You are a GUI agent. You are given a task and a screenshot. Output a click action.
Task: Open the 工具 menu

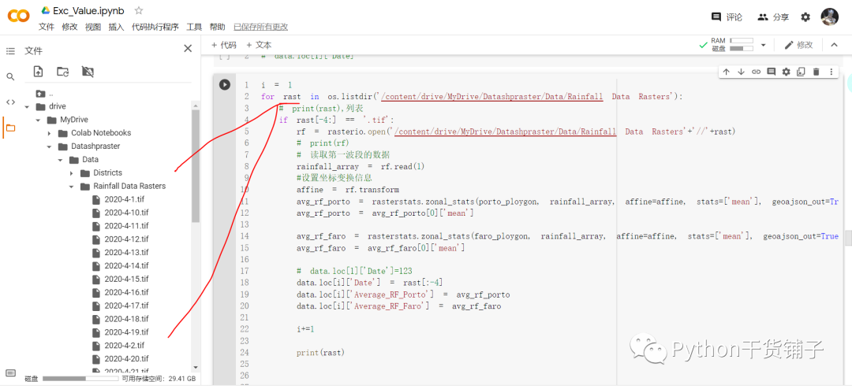click(x=194, y=27)
